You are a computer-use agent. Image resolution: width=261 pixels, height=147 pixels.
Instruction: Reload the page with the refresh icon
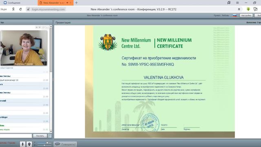pos(20,9)
